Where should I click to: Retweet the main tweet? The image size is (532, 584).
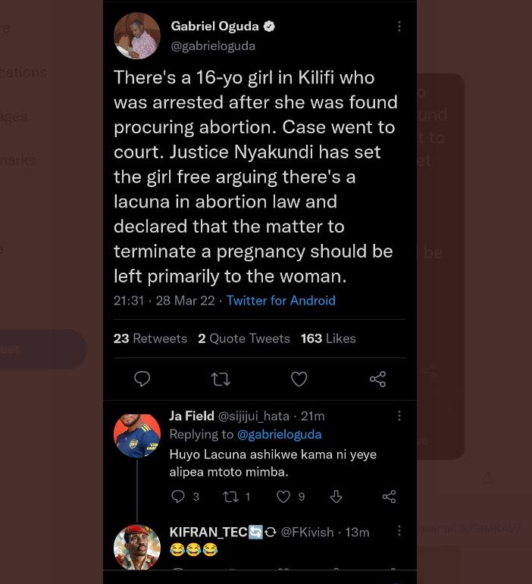(221, 379)
